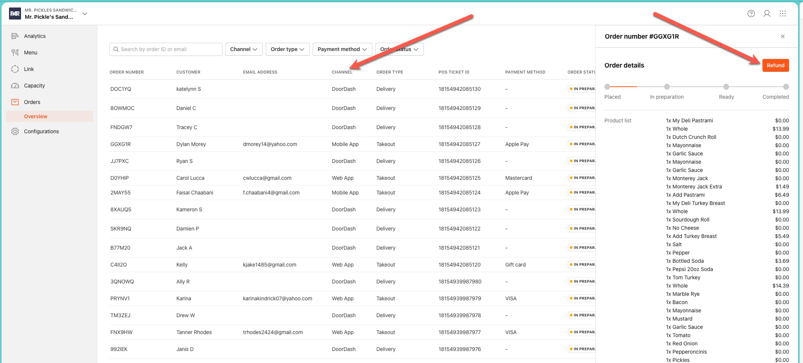Select order row D0YHIP for Carol Lucca
Viewport: 803px width, 363px height.
point(119,178)
